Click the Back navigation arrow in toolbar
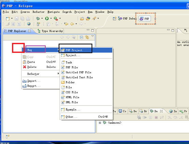This screenshot has height=144, width=189. [x=72, y=24]
